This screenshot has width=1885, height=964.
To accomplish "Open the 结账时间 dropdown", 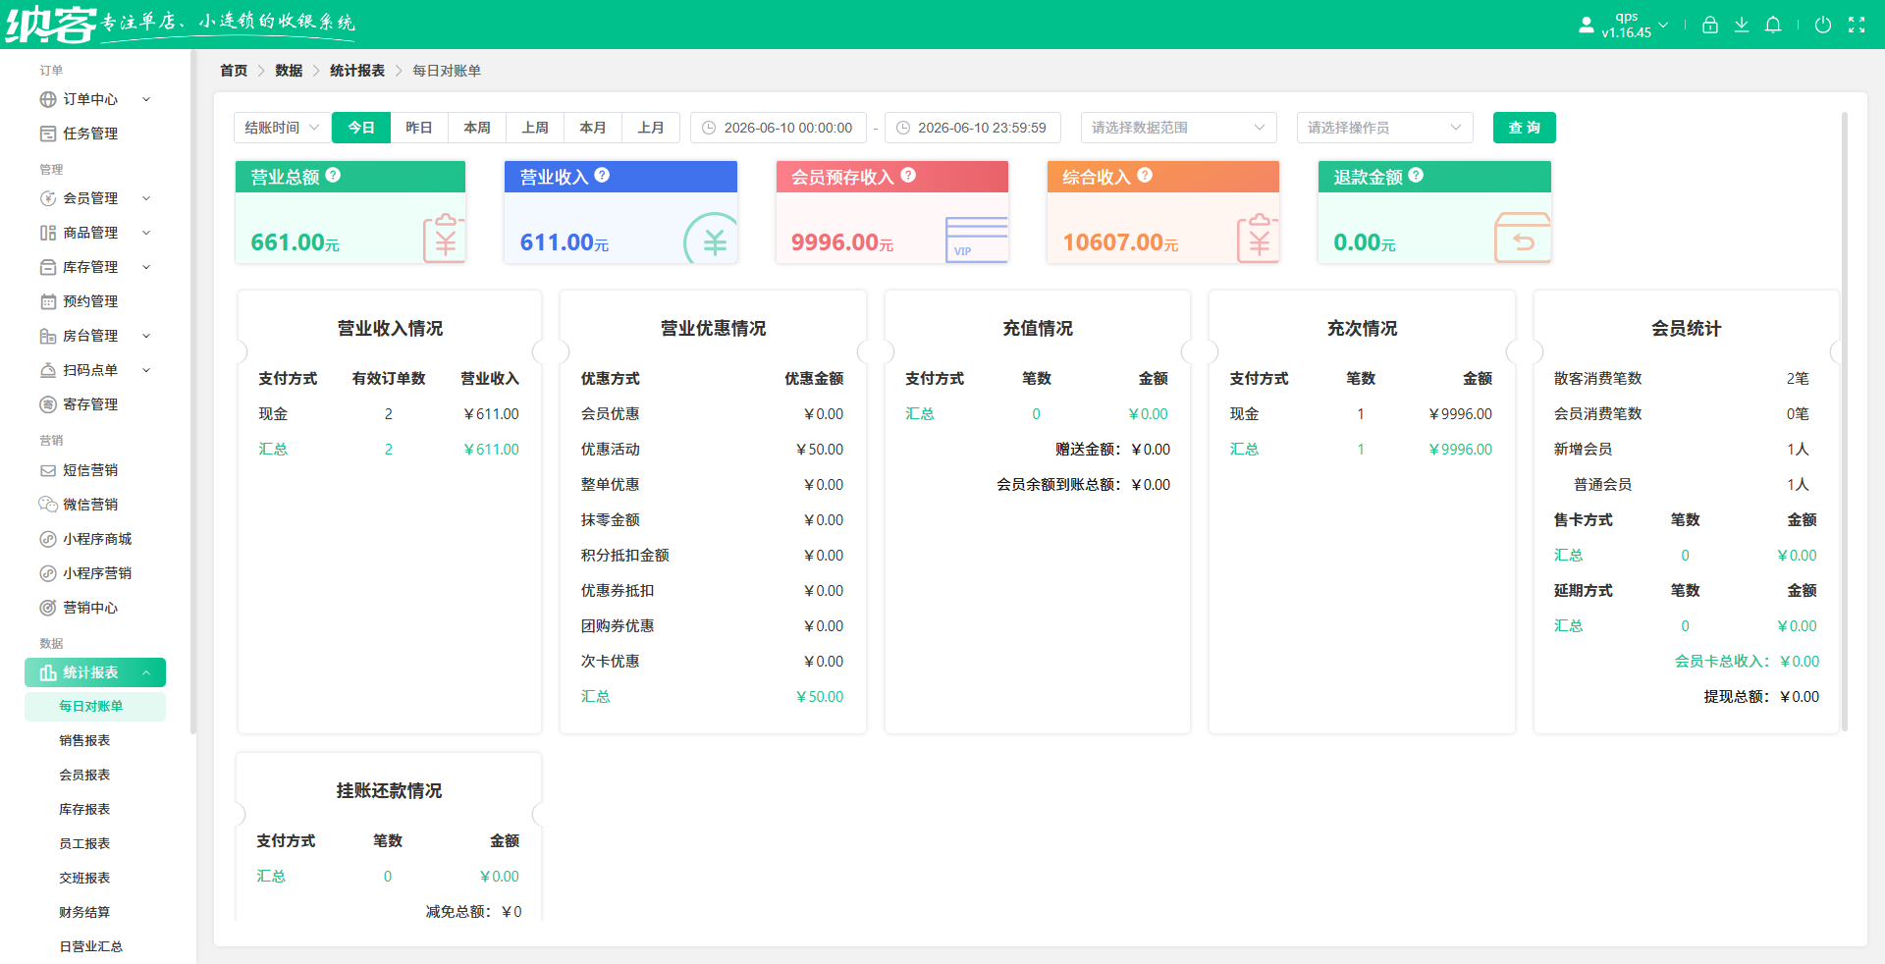I will pos(282,128).
